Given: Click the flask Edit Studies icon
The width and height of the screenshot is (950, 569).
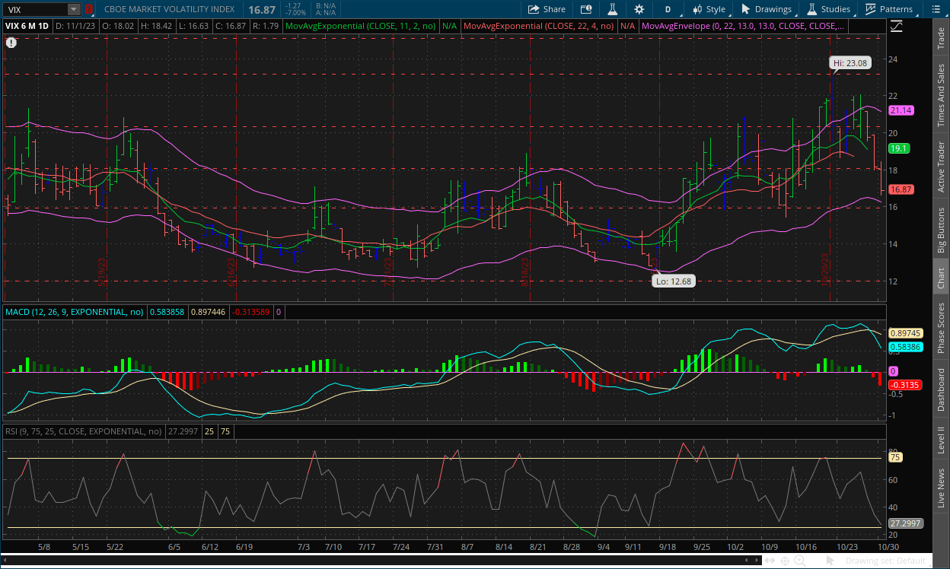Looking at the screenshot, I should tap(611, 9).
